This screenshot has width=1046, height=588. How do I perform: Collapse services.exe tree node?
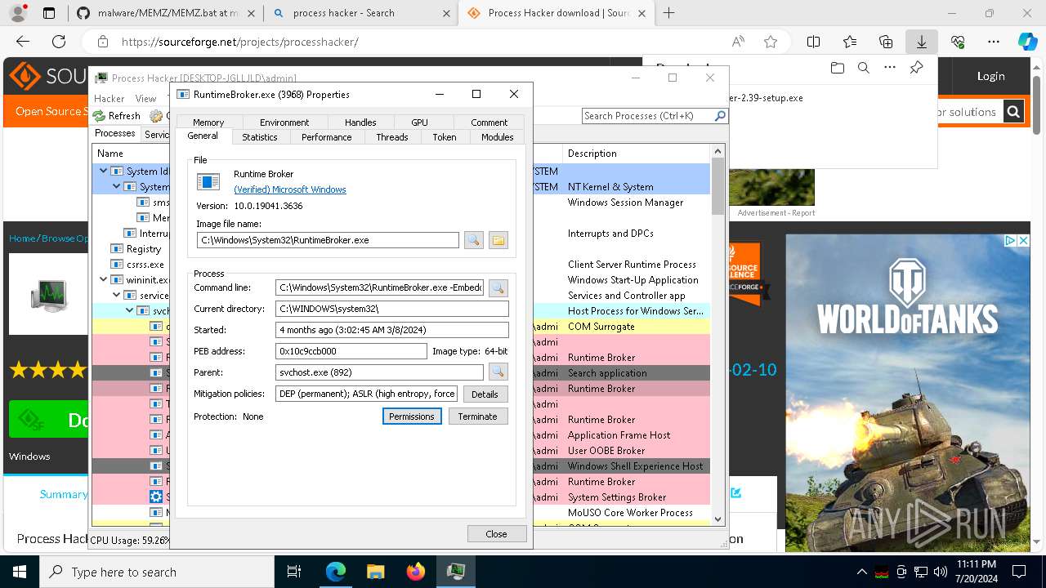pyautogui.click(x=117, y=295)
